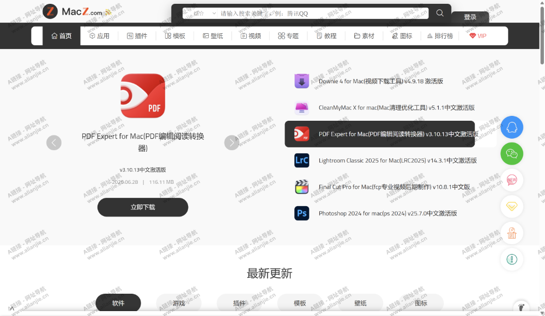Image resolution: width=545 pixels, height=316 pixels.
Task: Open the 素材 navigation tab
Action: 364,36
